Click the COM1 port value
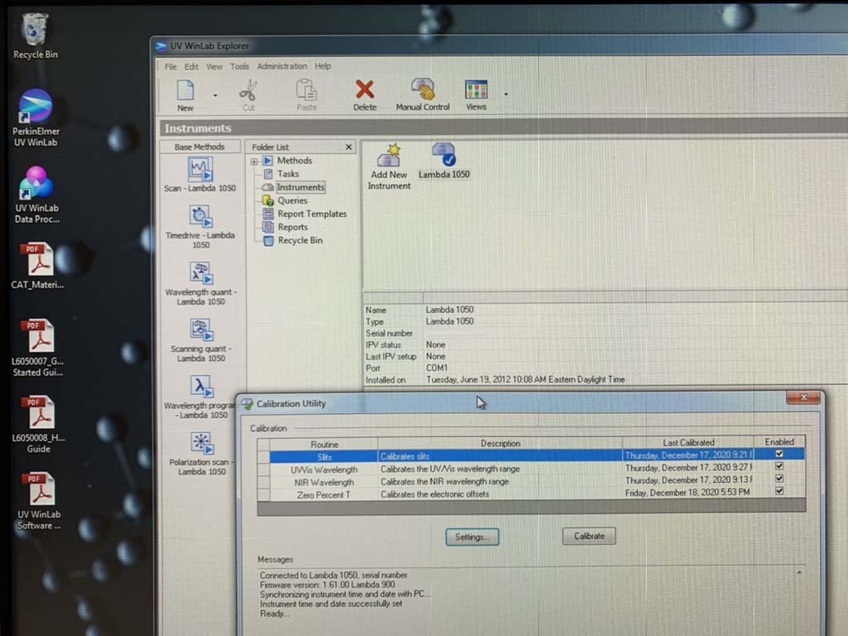The height and width of the screenshot is (636, 848). tap(436, 368)
